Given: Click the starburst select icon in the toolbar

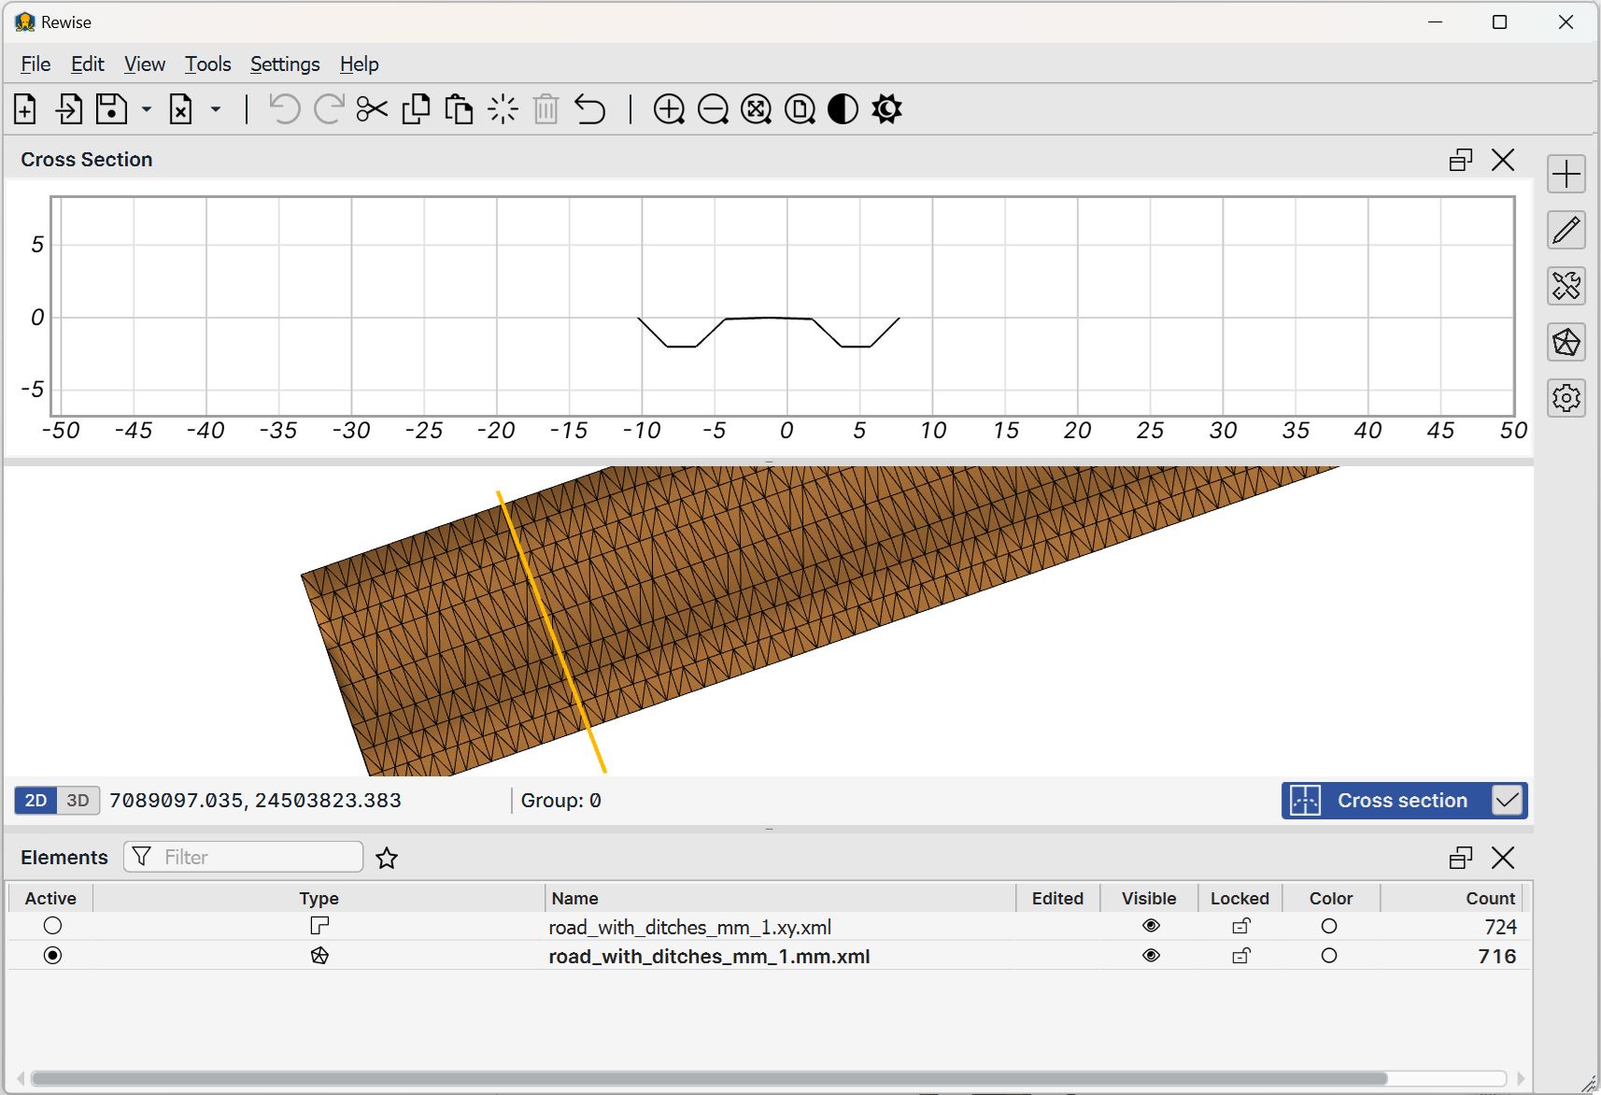Looking at the screenshot, I should [503, 109].
